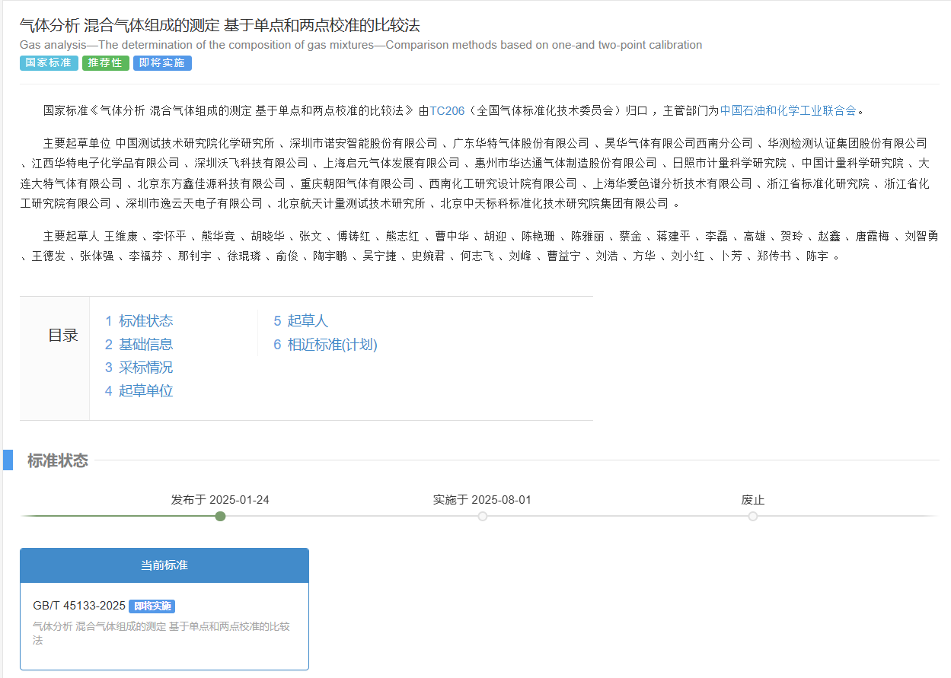
Task: Click the green 推荐性 tag
Action: 105,63
